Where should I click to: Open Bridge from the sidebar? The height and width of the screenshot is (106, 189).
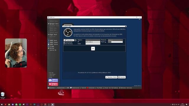[x=51, y=46]
